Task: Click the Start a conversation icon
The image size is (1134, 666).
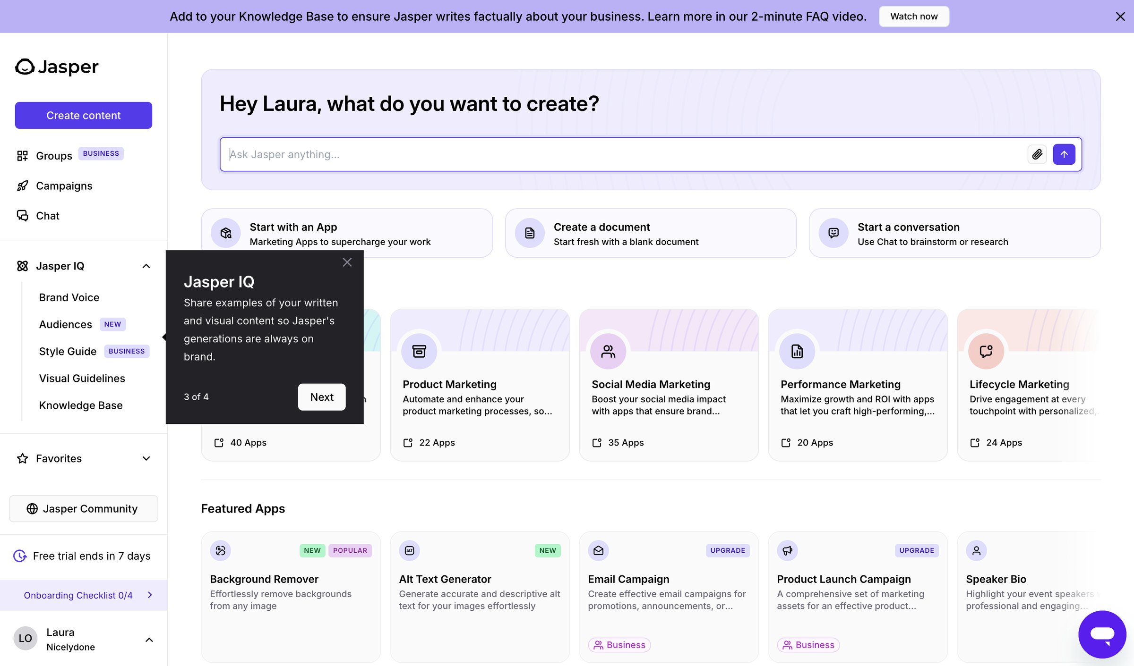Action: 833,233
